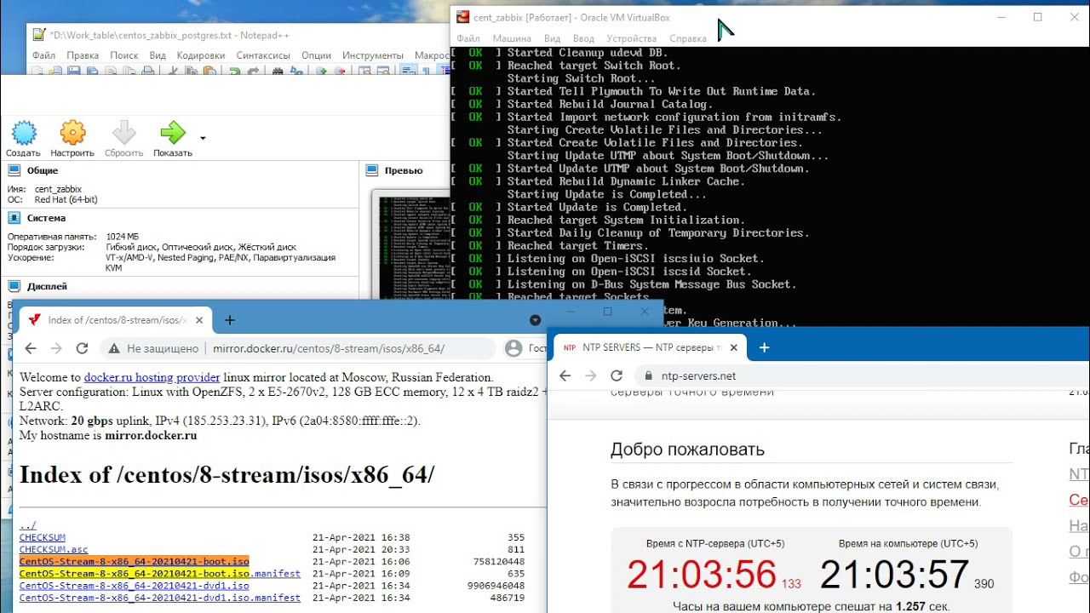This screenshot has width=1090, height=613.
Task: Go forward in the mirror.docker.ru browser
Action: [x=56, y=348]
